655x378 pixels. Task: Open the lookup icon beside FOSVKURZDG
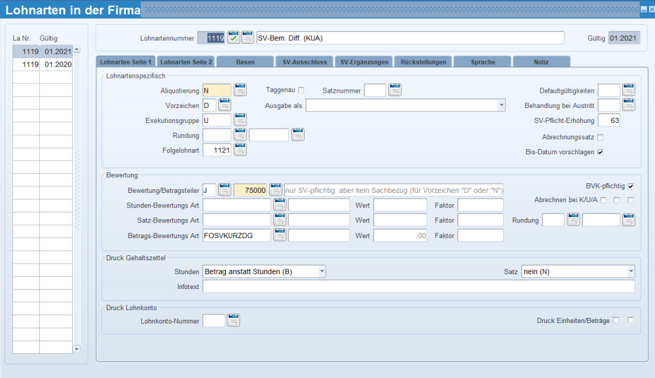(280, 235)
